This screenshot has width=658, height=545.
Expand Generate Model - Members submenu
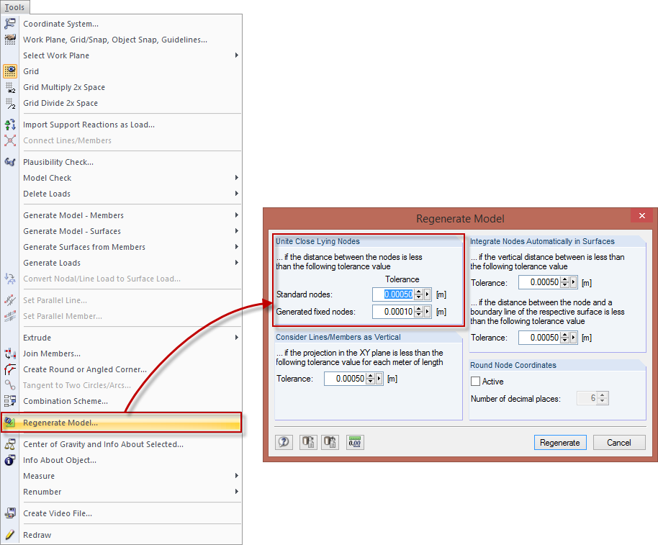(x=237, y=215)
